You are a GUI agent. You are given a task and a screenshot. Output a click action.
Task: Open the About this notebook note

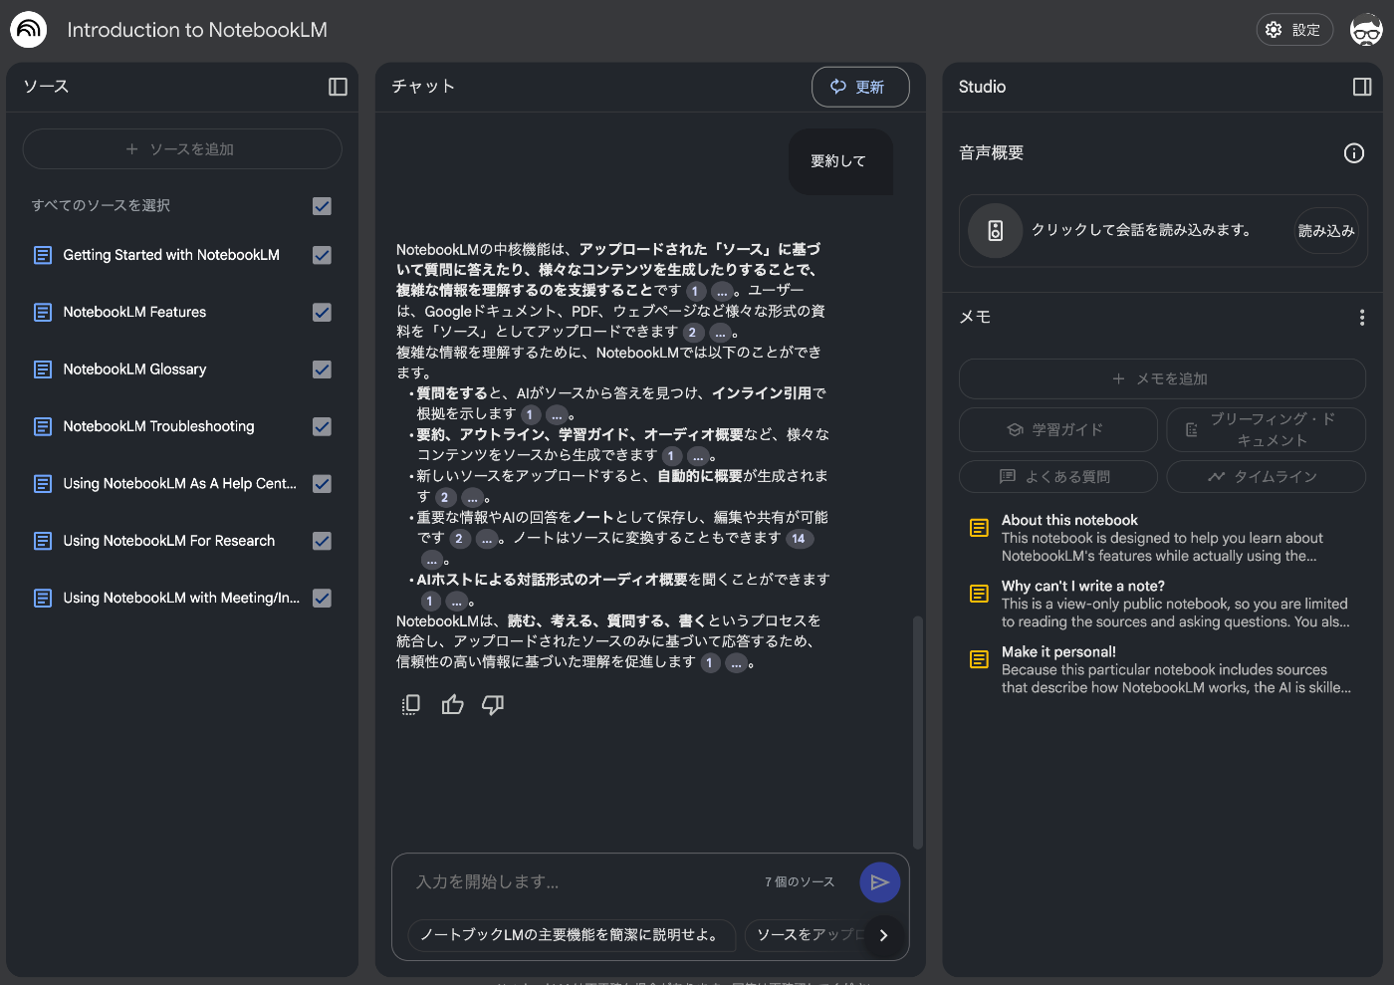pos(1161,538)
